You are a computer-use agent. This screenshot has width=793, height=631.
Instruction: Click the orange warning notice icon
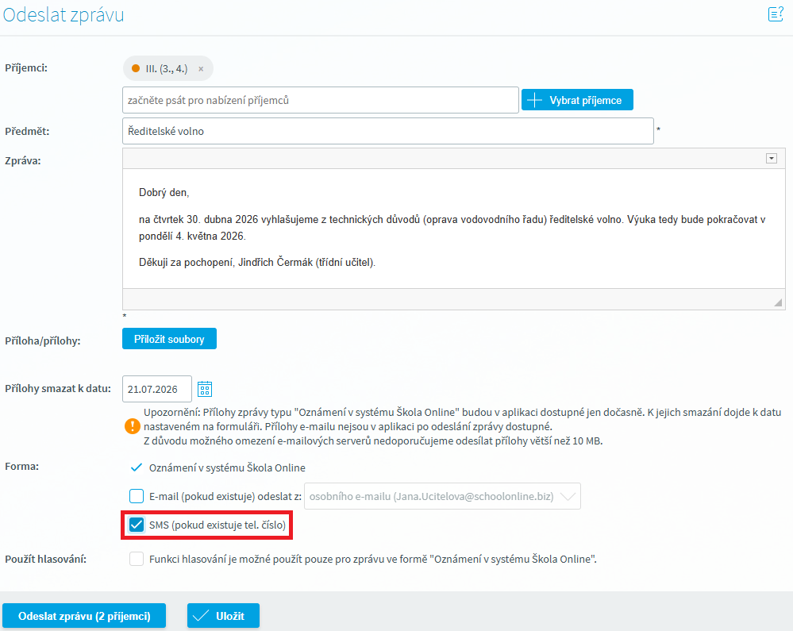132,426
